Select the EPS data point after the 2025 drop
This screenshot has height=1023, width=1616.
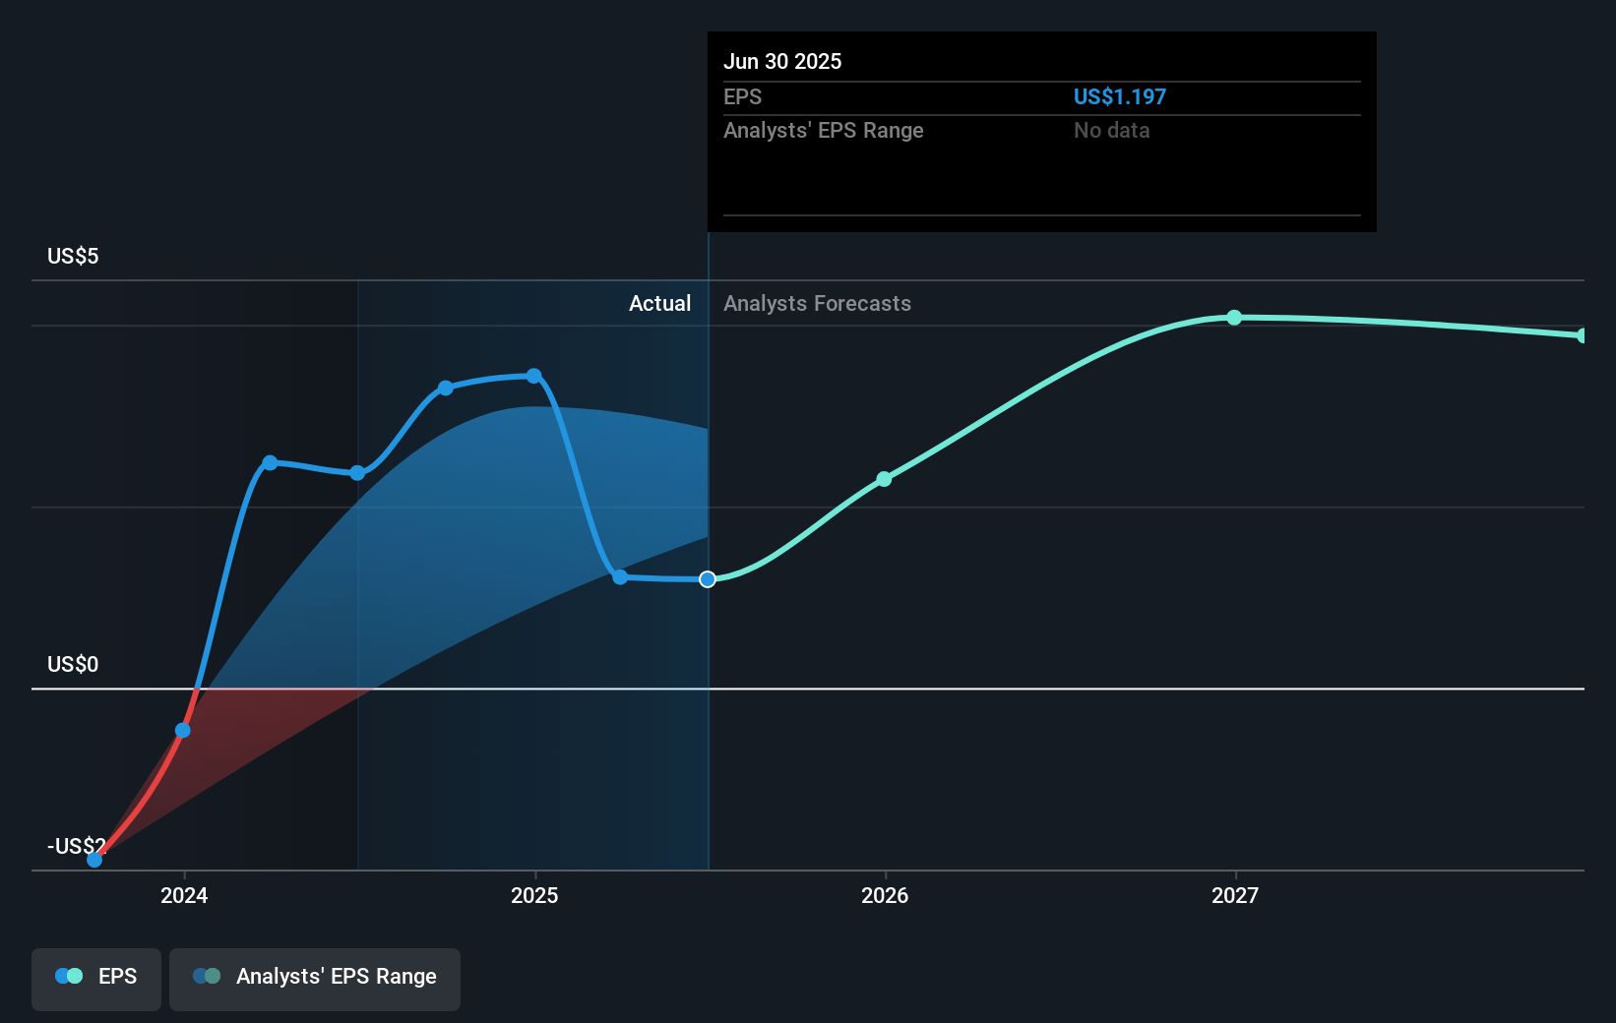click(x=620, y=577)
